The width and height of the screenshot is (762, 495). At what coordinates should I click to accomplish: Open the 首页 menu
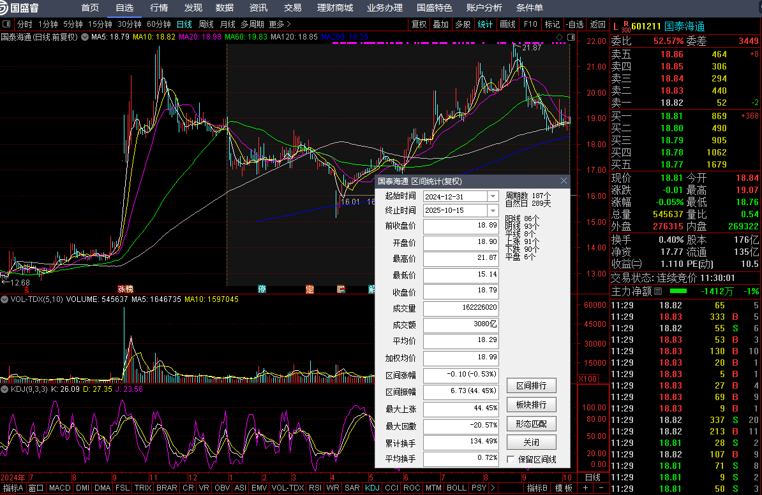click(x=90, y=8)
